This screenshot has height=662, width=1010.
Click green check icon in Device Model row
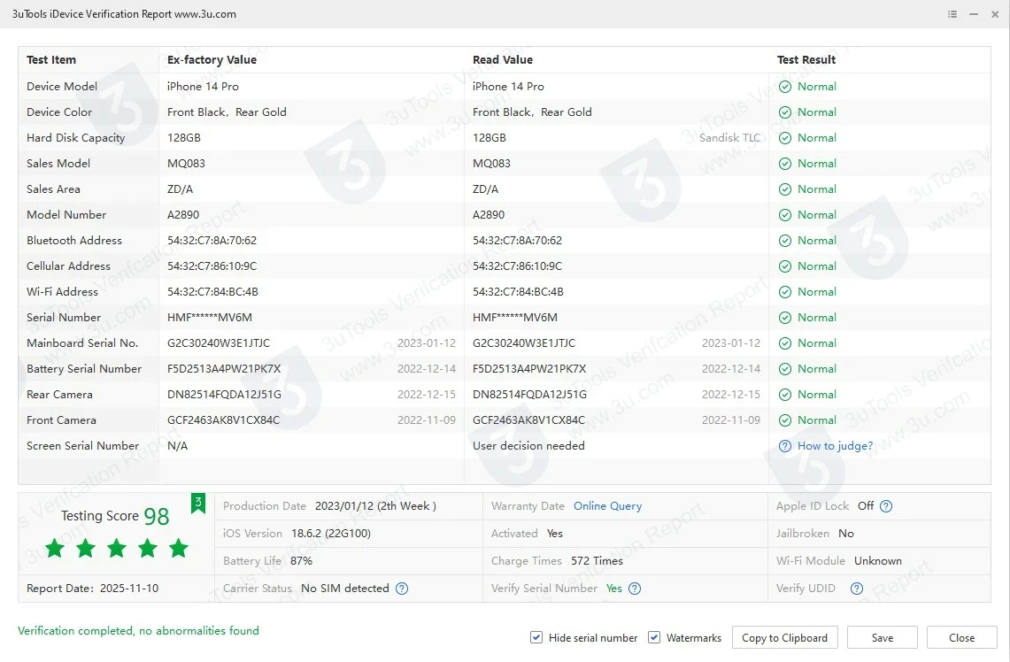785,87
